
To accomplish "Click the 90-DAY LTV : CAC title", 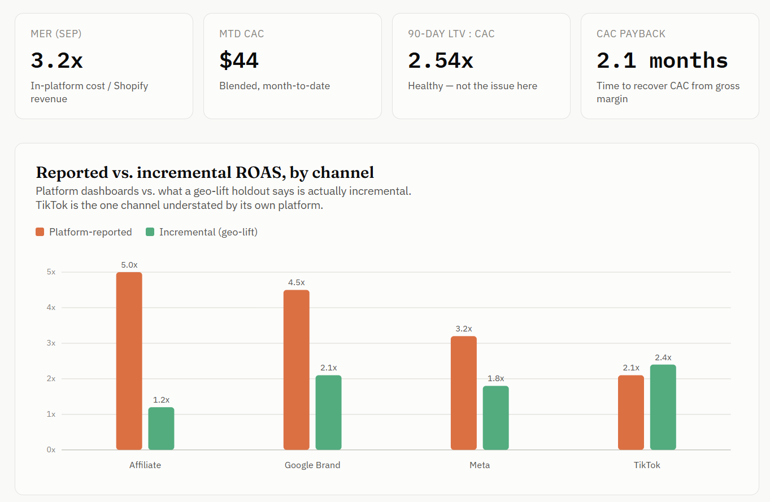I will pos(451,34).
